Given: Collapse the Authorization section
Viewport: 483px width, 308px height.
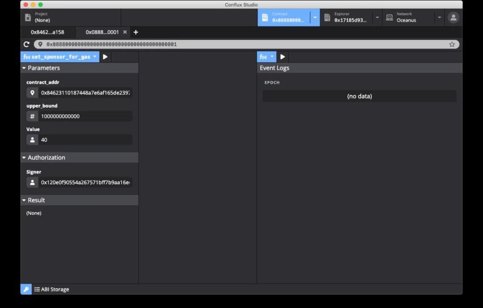Looking at the screenshot, I should [x=24, y=158].
